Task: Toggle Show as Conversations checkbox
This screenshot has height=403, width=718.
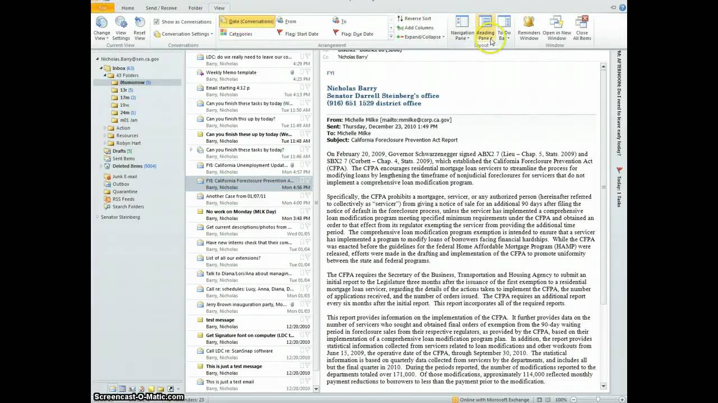Action: [x=157, y=22]
